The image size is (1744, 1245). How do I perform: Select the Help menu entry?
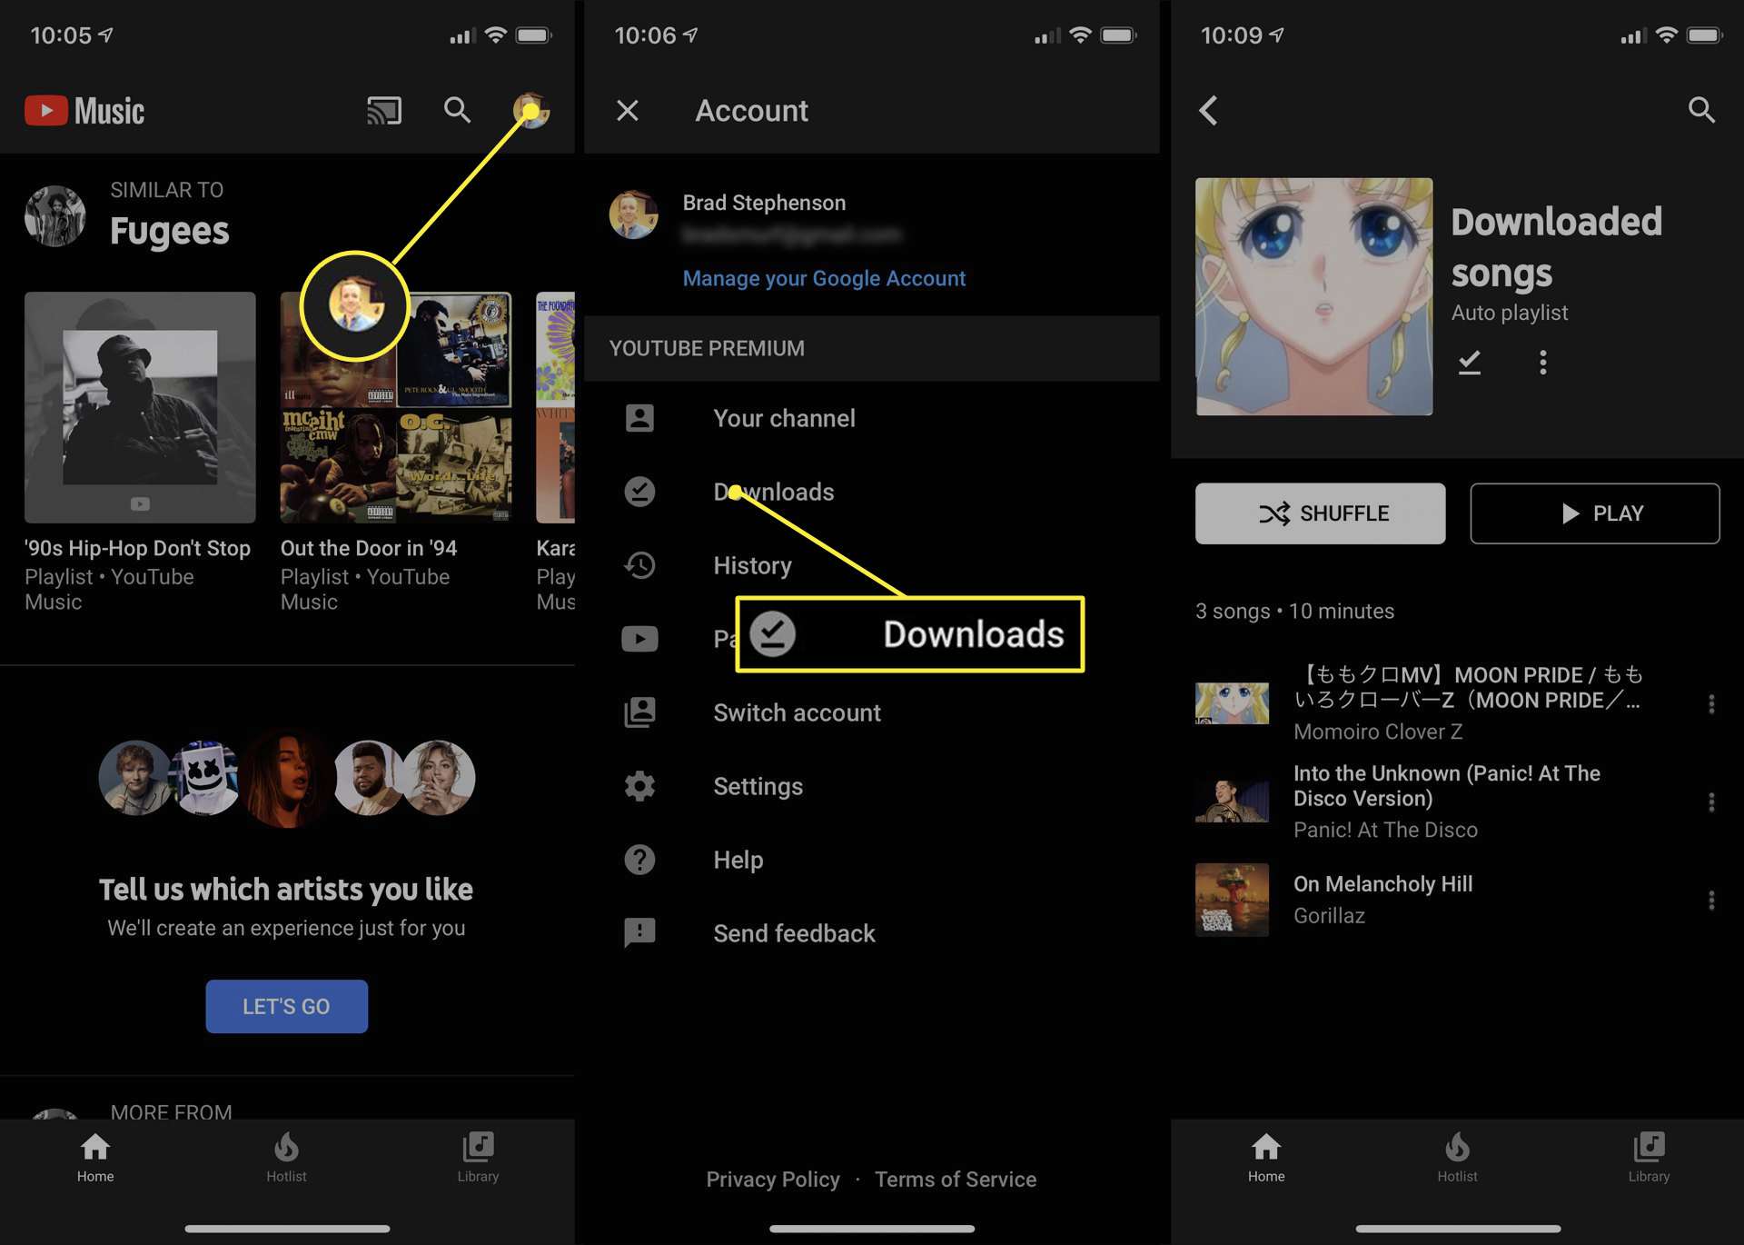(738, 860)
